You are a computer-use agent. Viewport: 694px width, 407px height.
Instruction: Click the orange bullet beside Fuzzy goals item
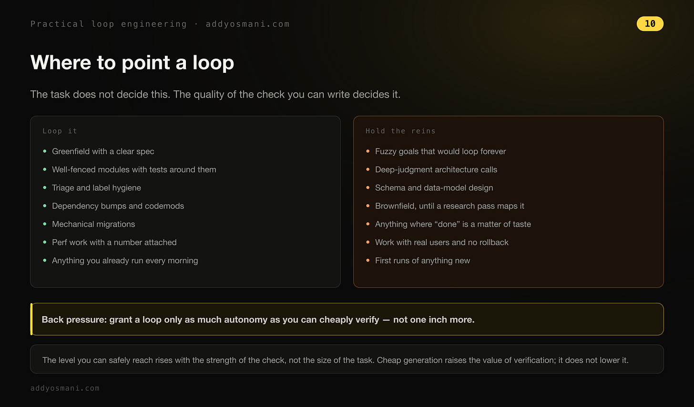pyautogui.click(x=368, y=151)
